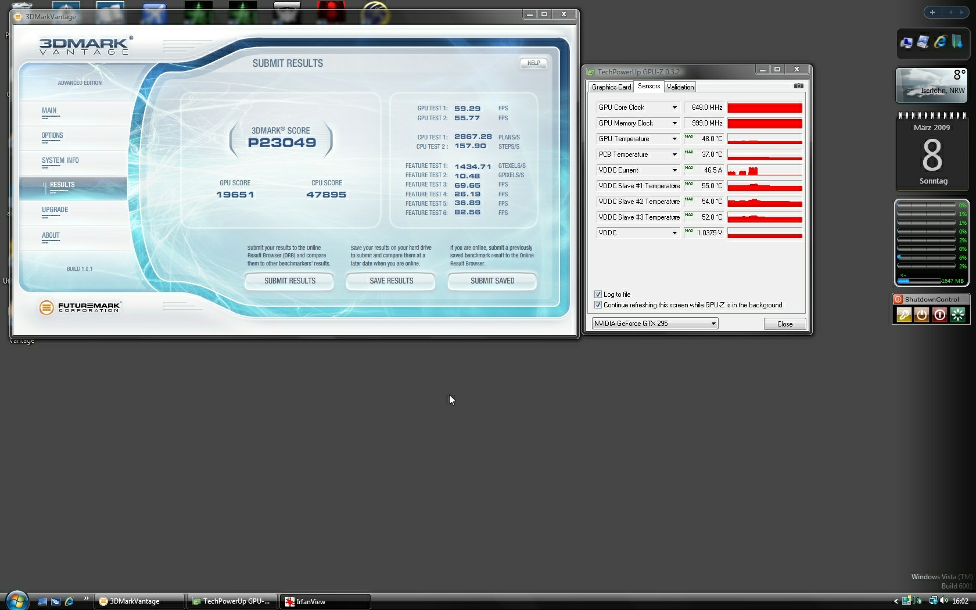Viewport: 976px width, 610px height.
Task: Click the red shutdown icon in ShutdownControl
Action: click(x=939, y=315)
